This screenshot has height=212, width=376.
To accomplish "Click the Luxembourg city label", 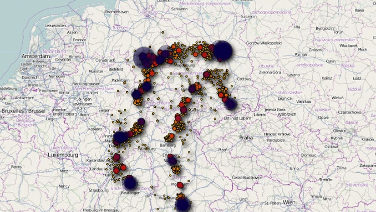I will pyautogui.click(x=63, y=155).
